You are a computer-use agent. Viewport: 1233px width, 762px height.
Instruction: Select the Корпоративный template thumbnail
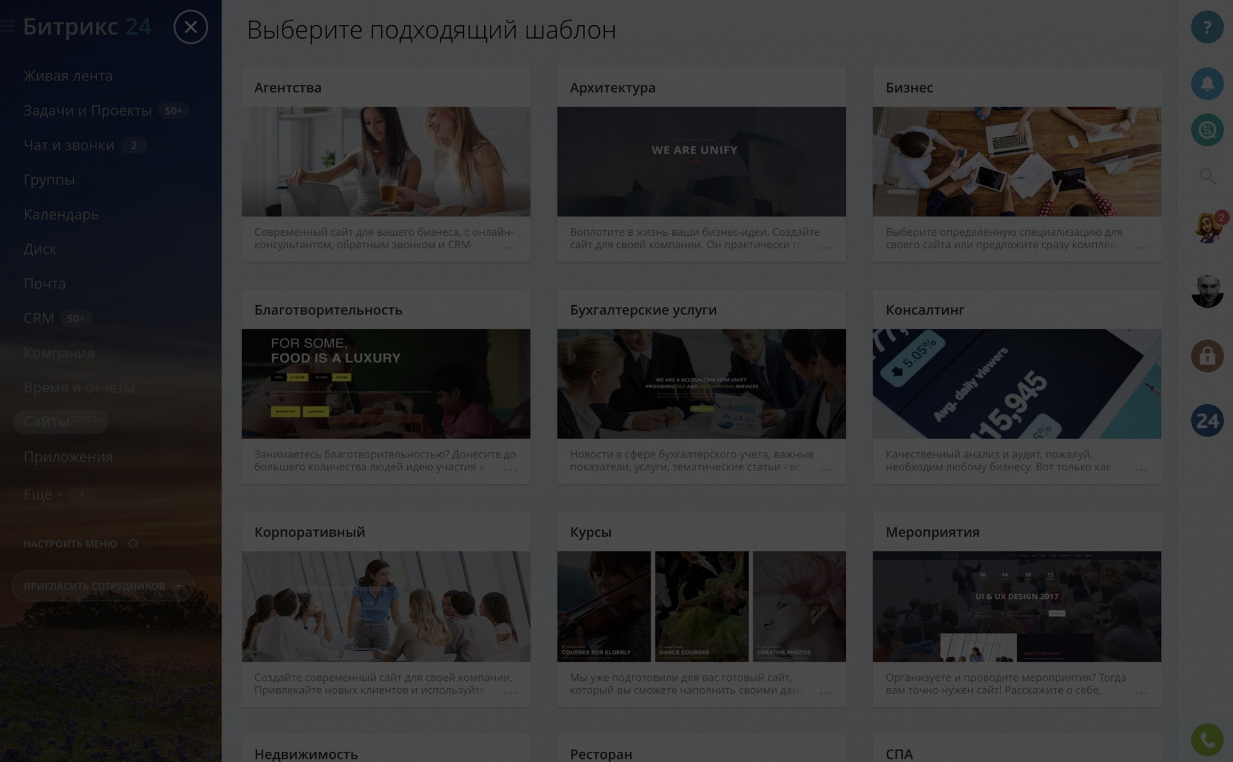(x=386, y=607)
